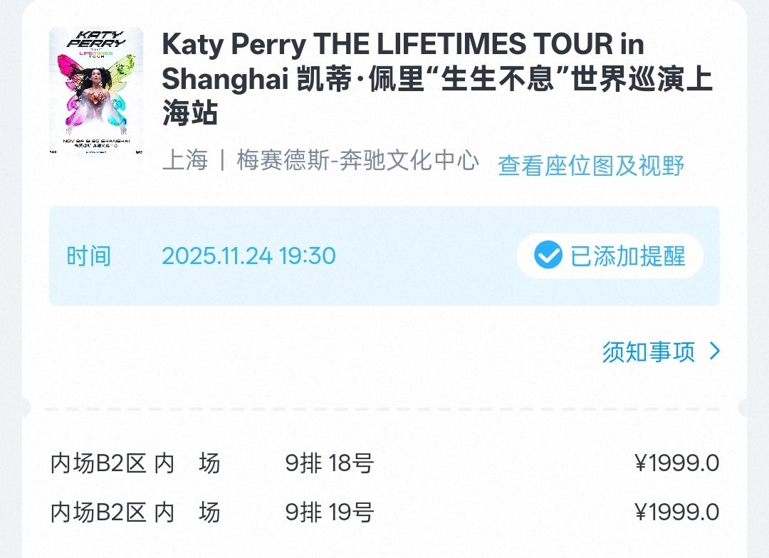This screenshot has width=769, height=558.
Task: Tap the event title Katy Perry THE LIFETIMES TOUR
Action: (403, 45)
